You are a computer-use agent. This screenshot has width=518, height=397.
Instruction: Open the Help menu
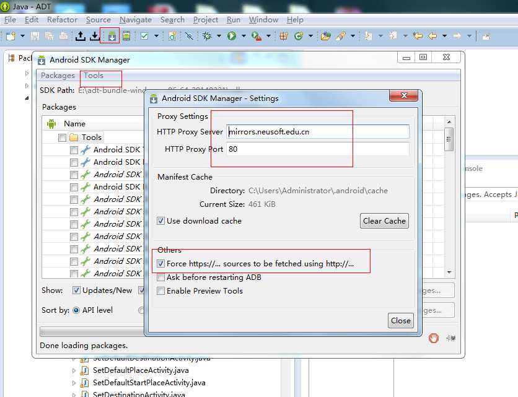[x=295, y=20]
